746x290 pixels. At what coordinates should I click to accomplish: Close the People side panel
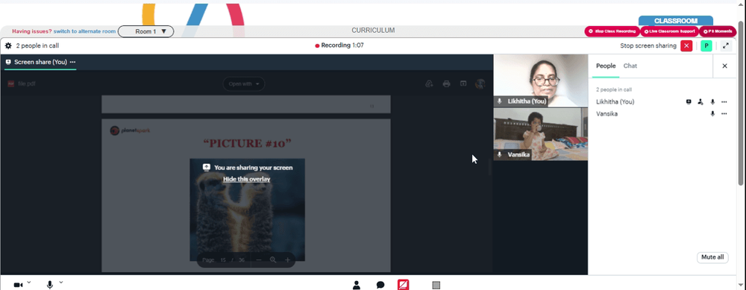(x=724, y=66)
